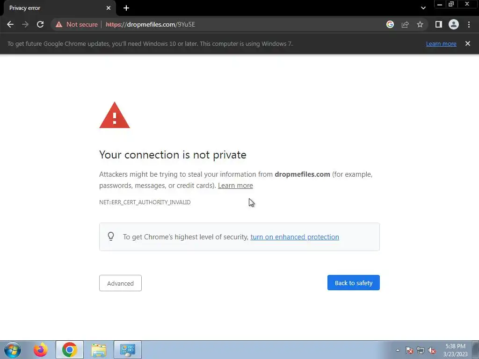Toggle the side panel icon

439,24
